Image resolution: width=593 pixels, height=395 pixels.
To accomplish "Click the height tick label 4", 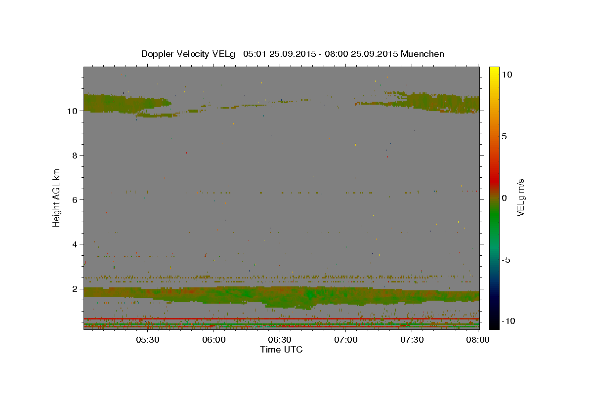I will (75, 244).
